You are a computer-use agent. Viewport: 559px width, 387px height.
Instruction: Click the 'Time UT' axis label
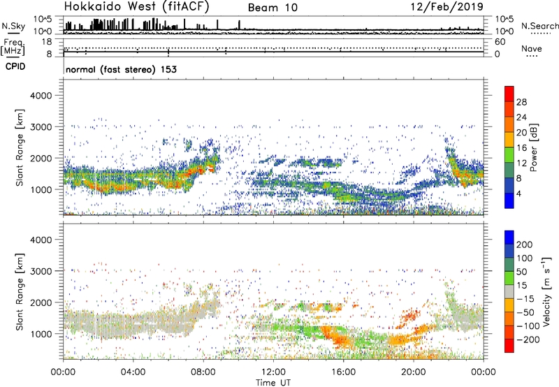coord(273,383)
